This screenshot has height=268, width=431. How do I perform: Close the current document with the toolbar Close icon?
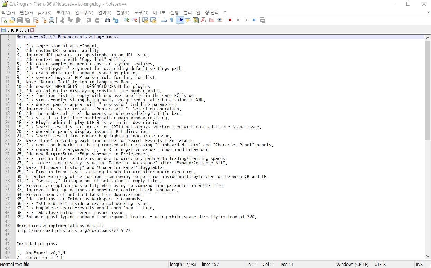coord(36,20)
